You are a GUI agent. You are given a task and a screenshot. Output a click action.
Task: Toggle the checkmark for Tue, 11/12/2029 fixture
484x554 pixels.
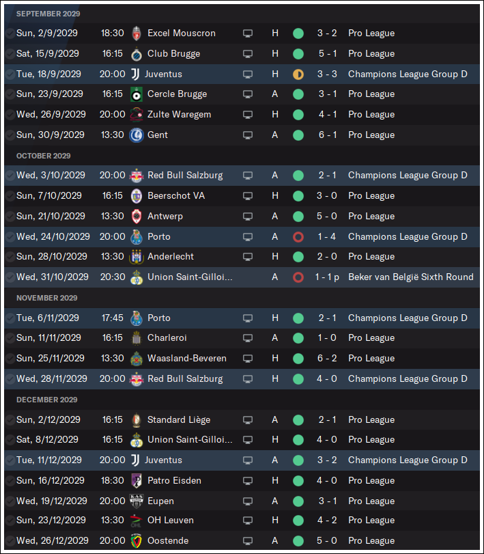[x=11, y=460]
